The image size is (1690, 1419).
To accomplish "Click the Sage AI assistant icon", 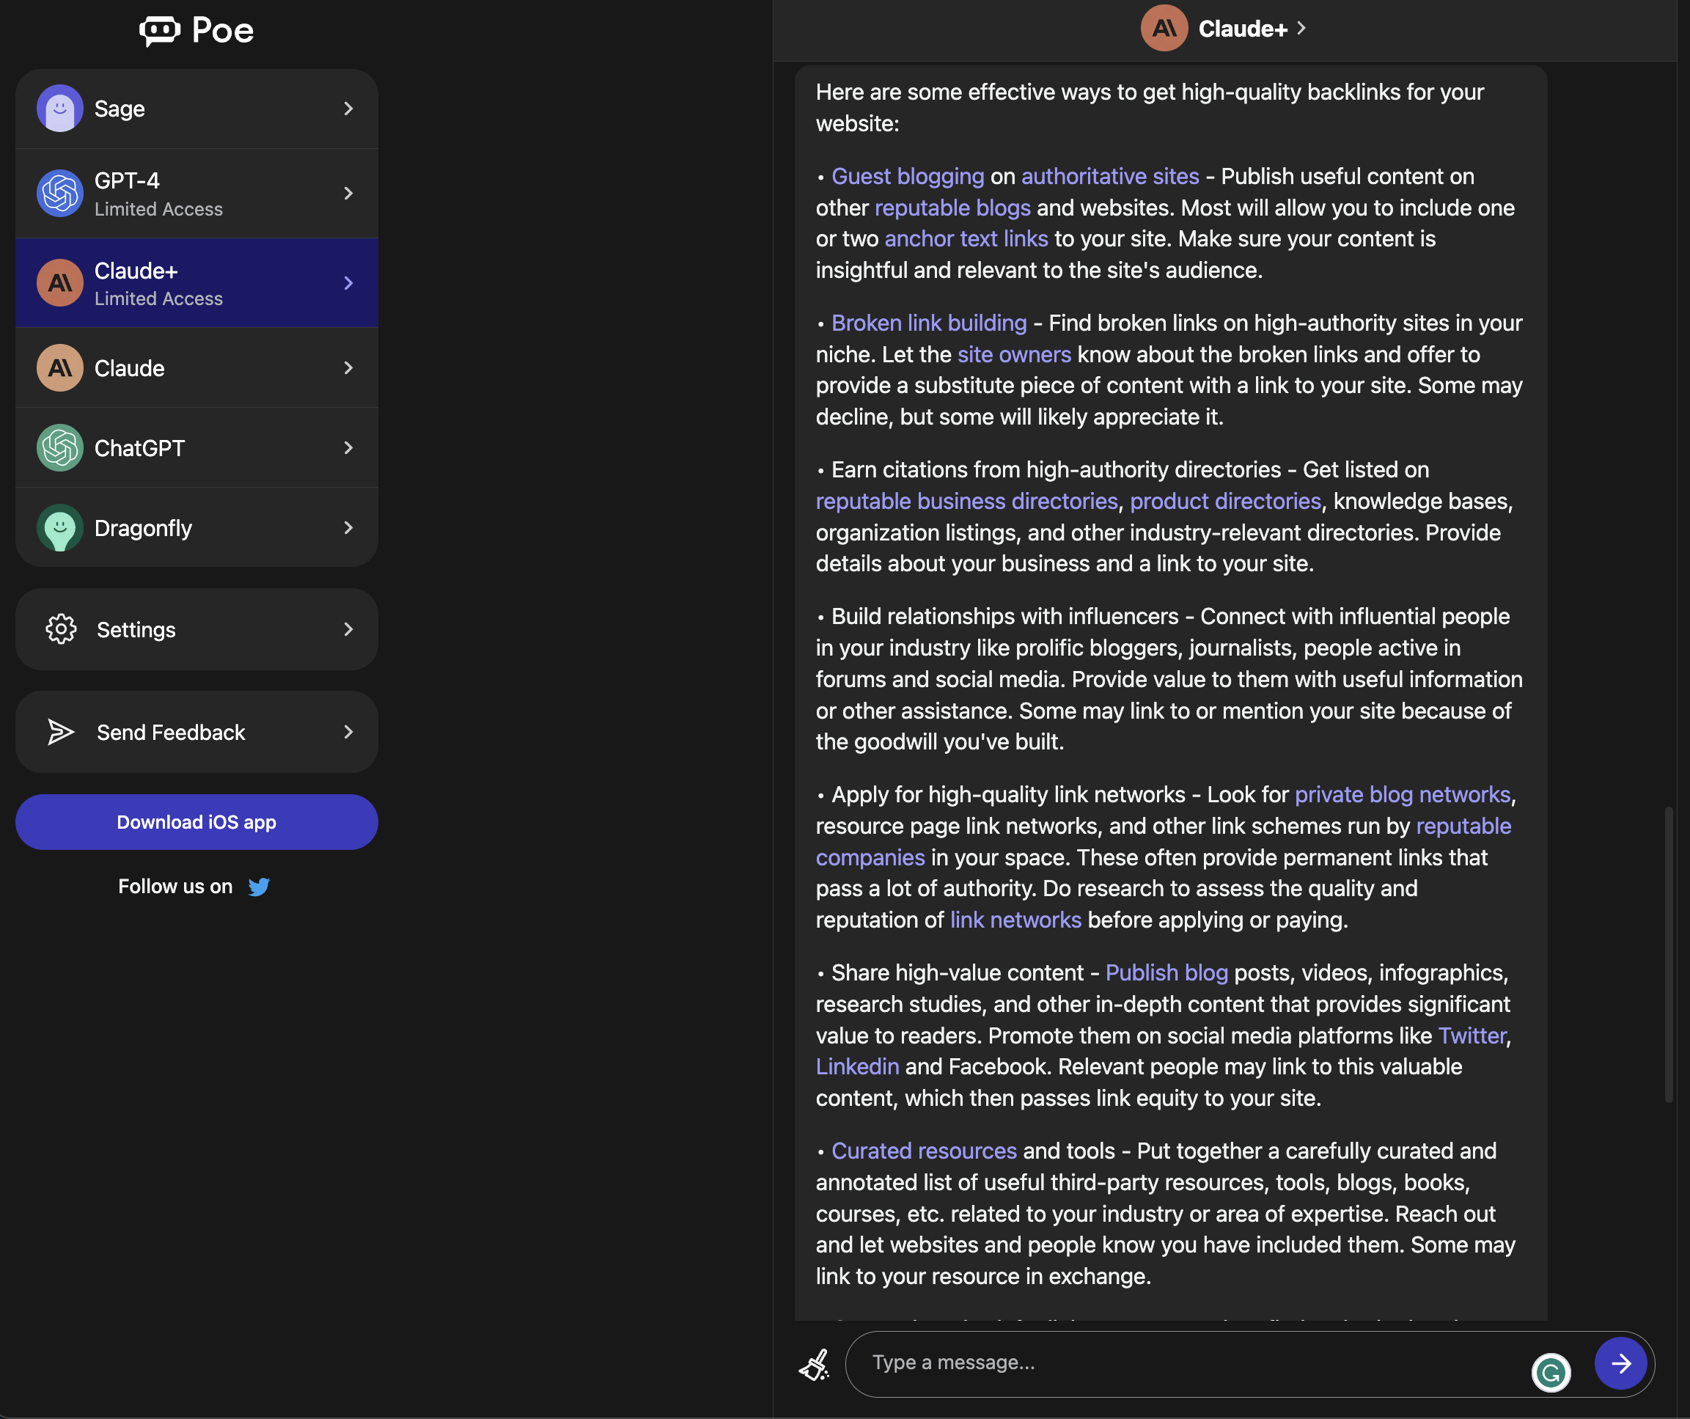I will 58,107.
